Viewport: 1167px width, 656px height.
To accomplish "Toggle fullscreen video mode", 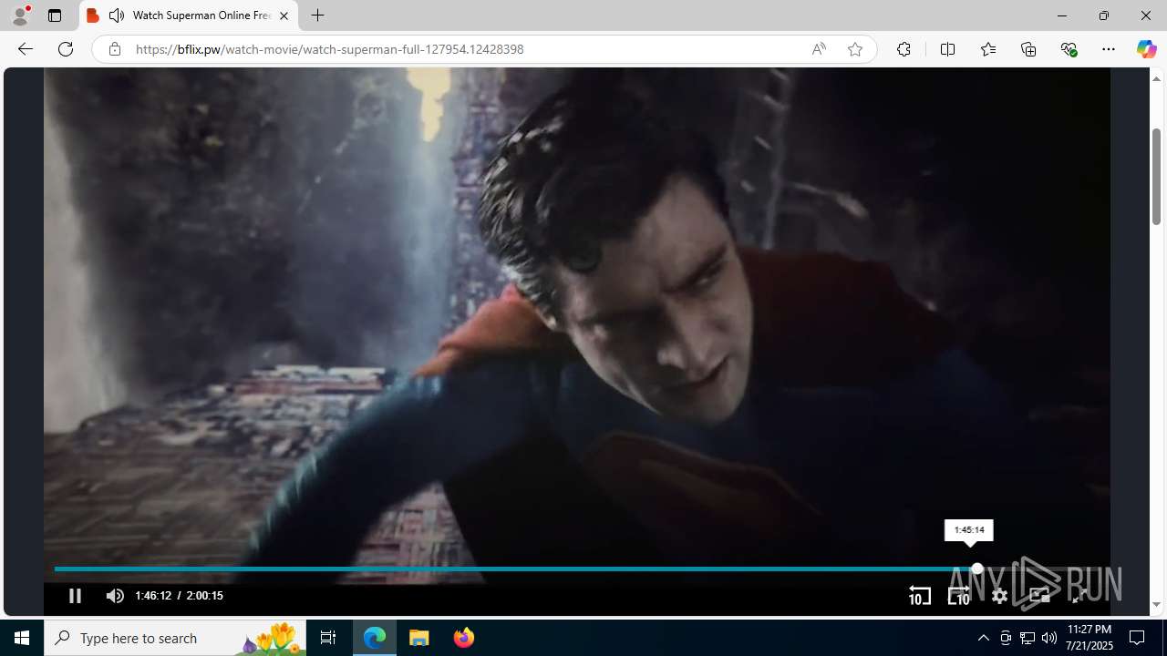I will click(x=1079, y=596).
